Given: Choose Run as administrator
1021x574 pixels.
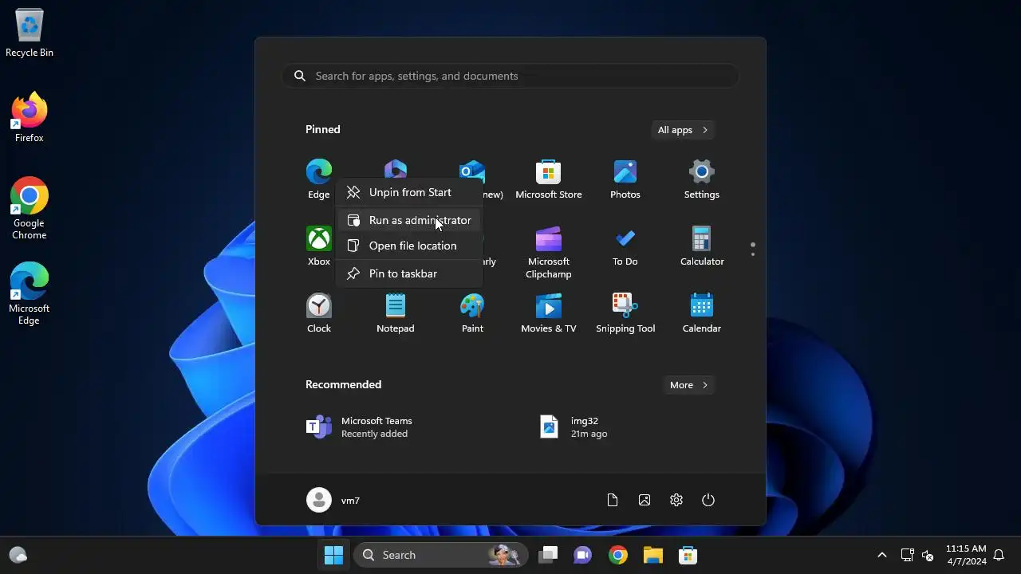Looking at the screenshot, I should pyautogui.click(x=409, y=220).
